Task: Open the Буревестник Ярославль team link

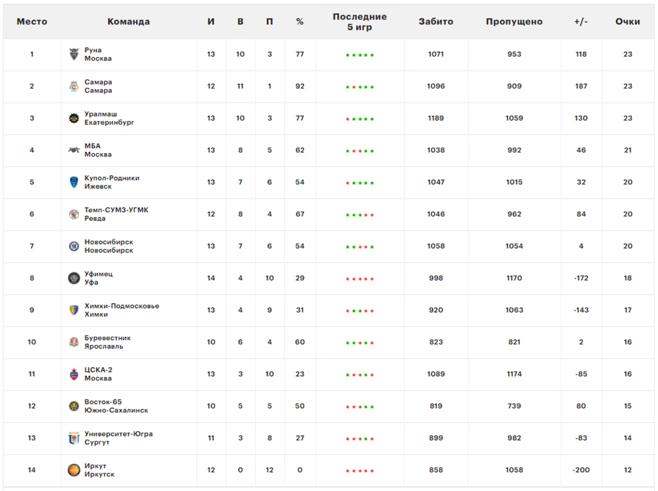Action: (x=107, y=342)
